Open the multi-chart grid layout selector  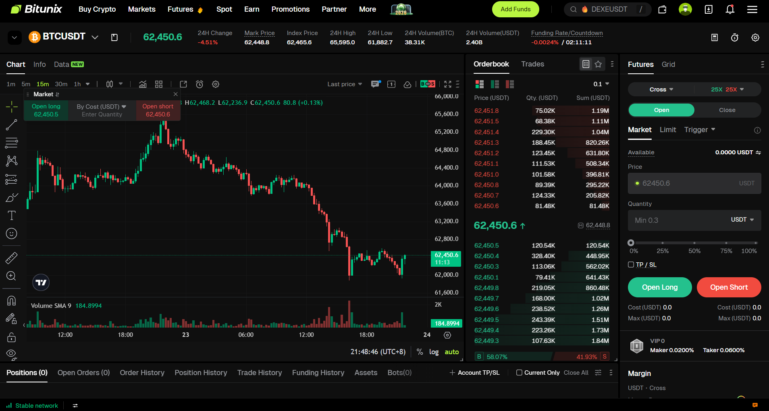(159, 84)
